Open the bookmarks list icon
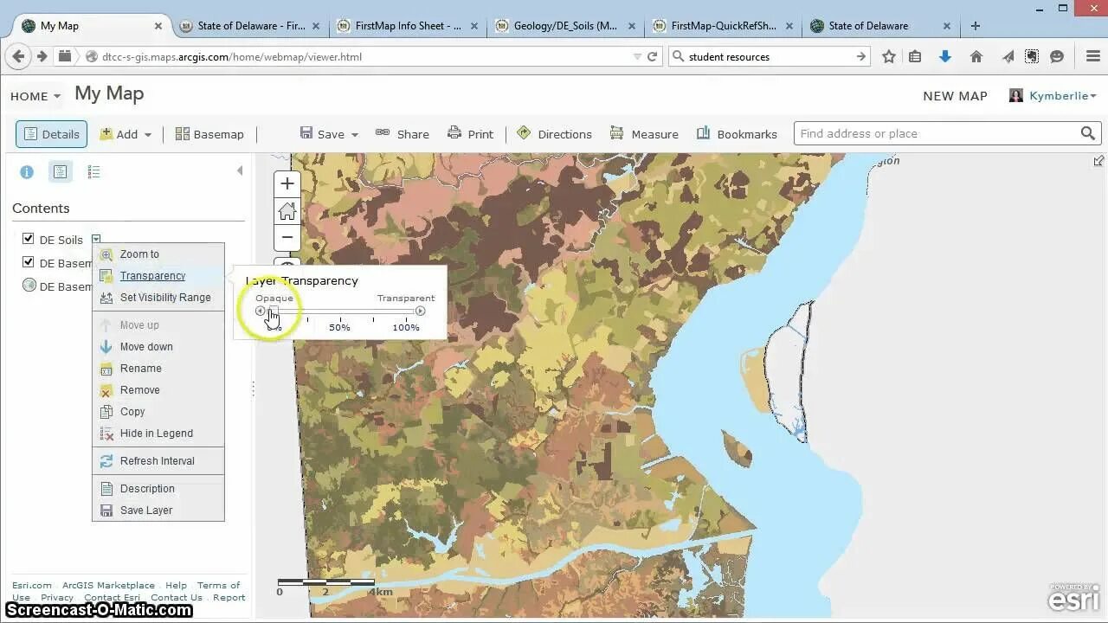The image size is (1108, 623). (915, 56)
